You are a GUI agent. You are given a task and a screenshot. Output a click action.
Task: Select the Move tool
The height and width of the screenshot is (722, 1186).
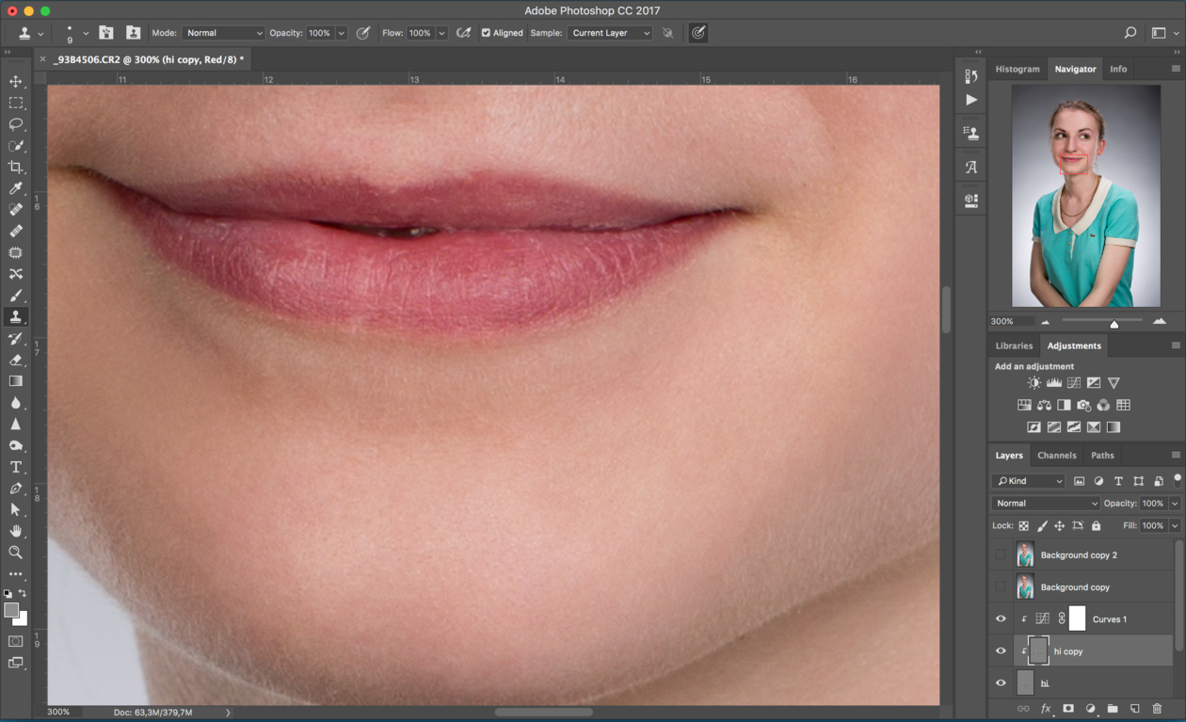[x=16, y=82]
